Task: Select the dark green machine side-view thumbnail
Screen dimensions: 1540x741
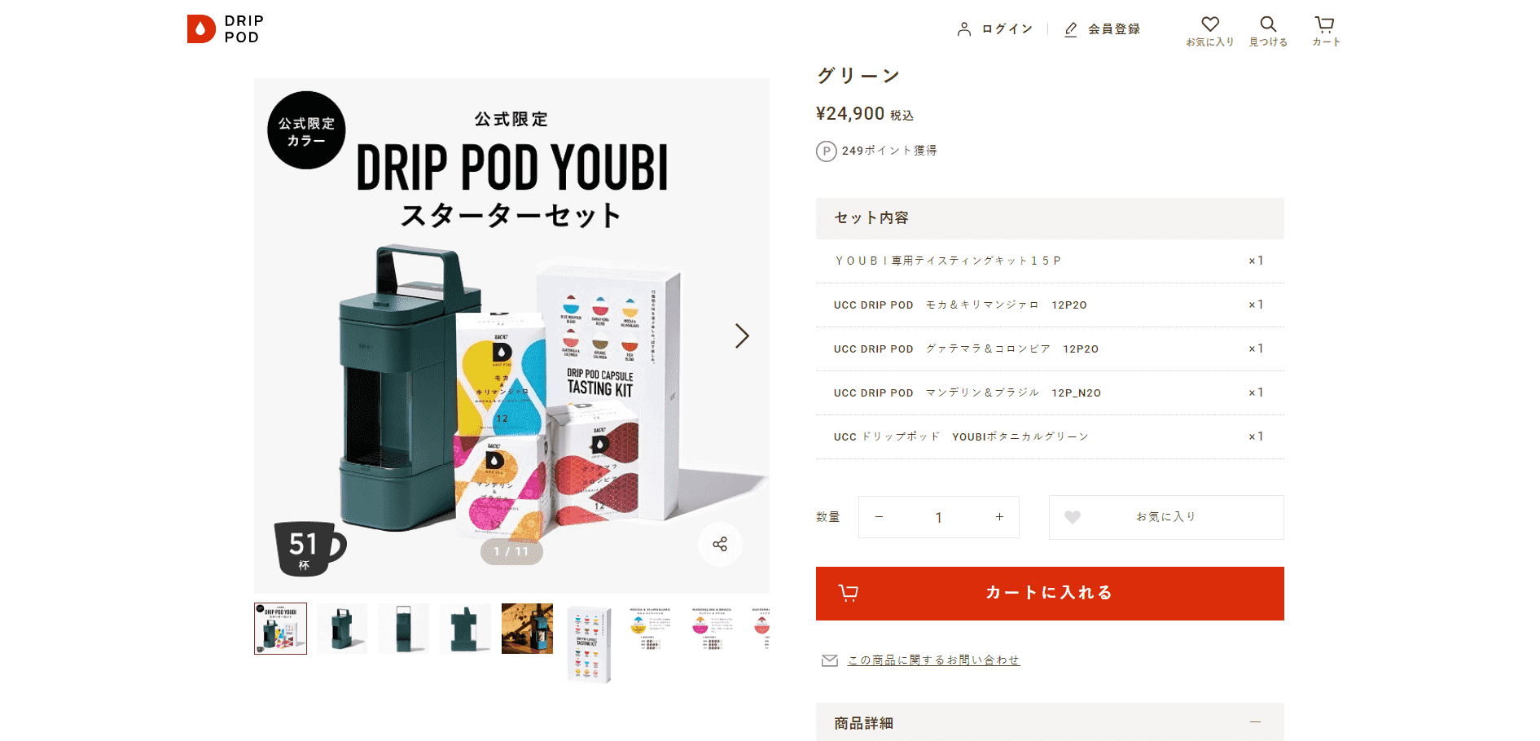Action: click(404, 629)
